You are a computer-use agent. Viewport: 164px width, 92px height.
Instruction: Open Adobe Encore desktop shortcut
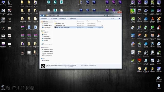click(159, 3)
